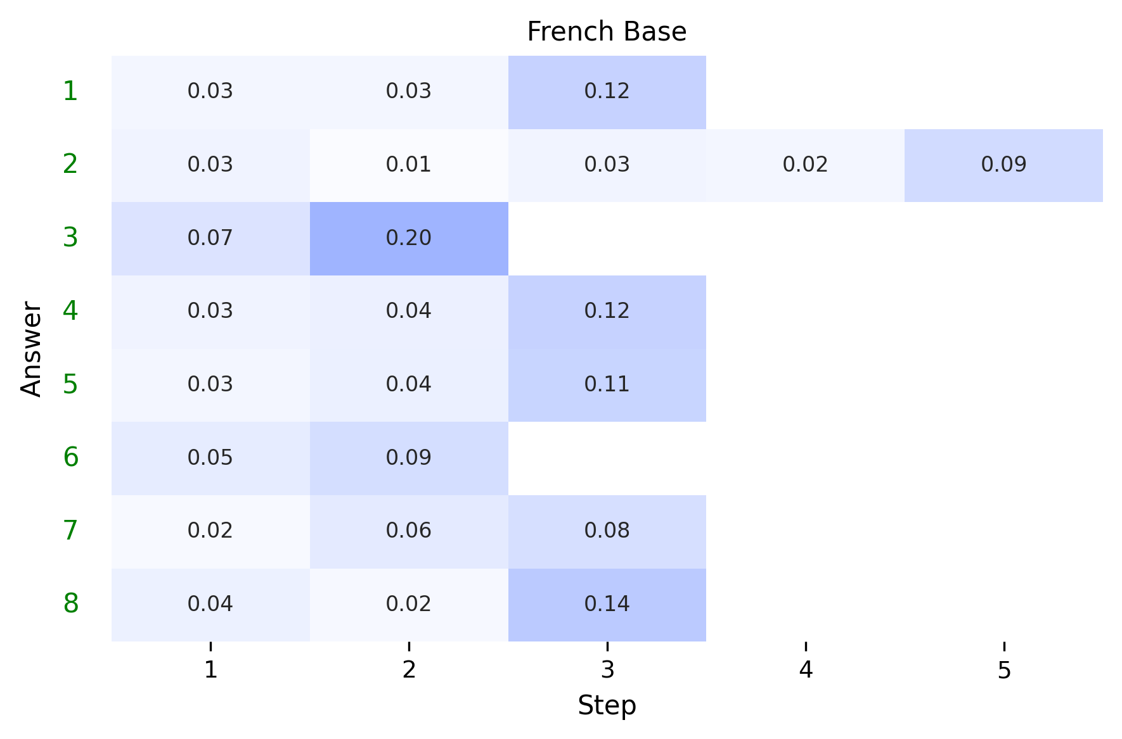1122x739 pixels.
Task: Click the x-axis tick label 5
Action: click(1003, 670)
